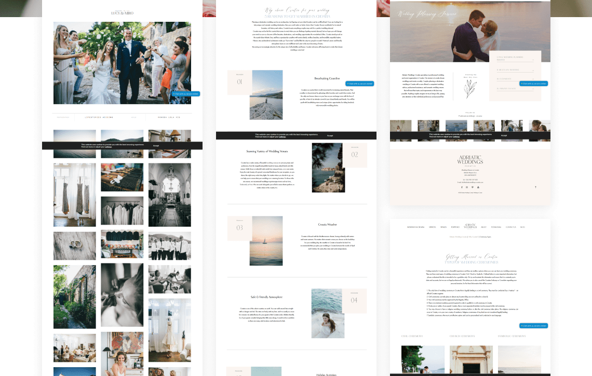Click the Pinterest icon in the footer
Image resolution: width=592 pixels, height=376 pixels.
coord(472,187)
